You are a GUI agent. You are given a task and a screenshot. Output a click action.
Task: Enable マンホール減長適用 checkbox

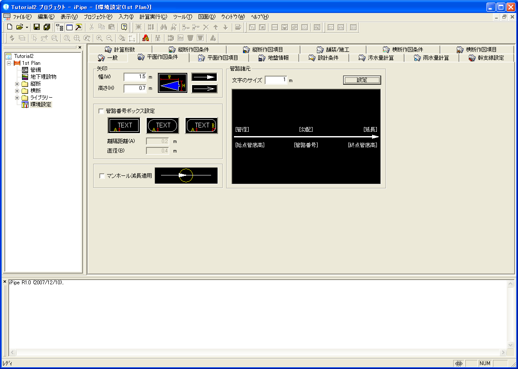tap(102, 176)
